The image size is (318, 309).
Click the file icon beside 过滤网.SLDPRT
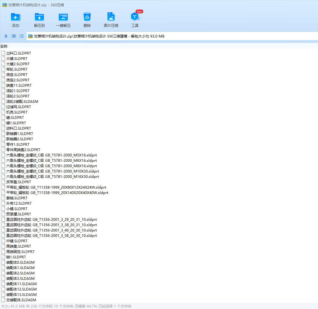coord(3,107)
